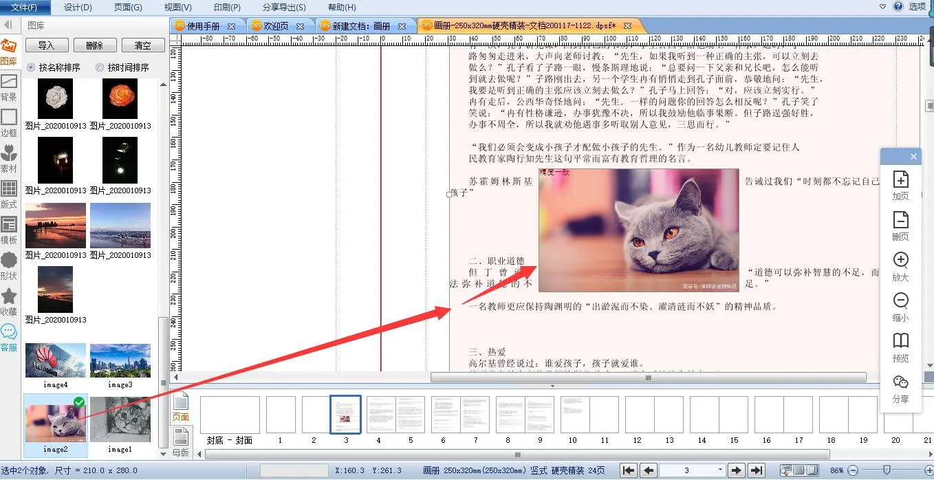Select the 按时间排序 sort by time option
934x480 pixels.
pos(122,67)
